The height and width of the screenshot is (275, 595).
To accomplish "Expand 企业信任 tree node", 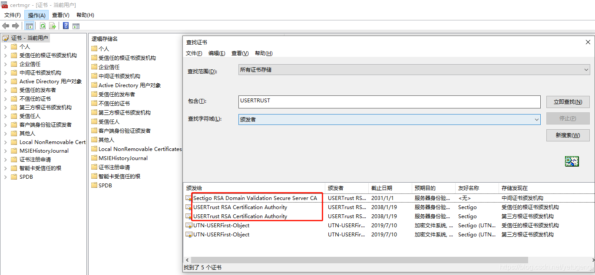I will pyautogui.click(x=5, y=64).
